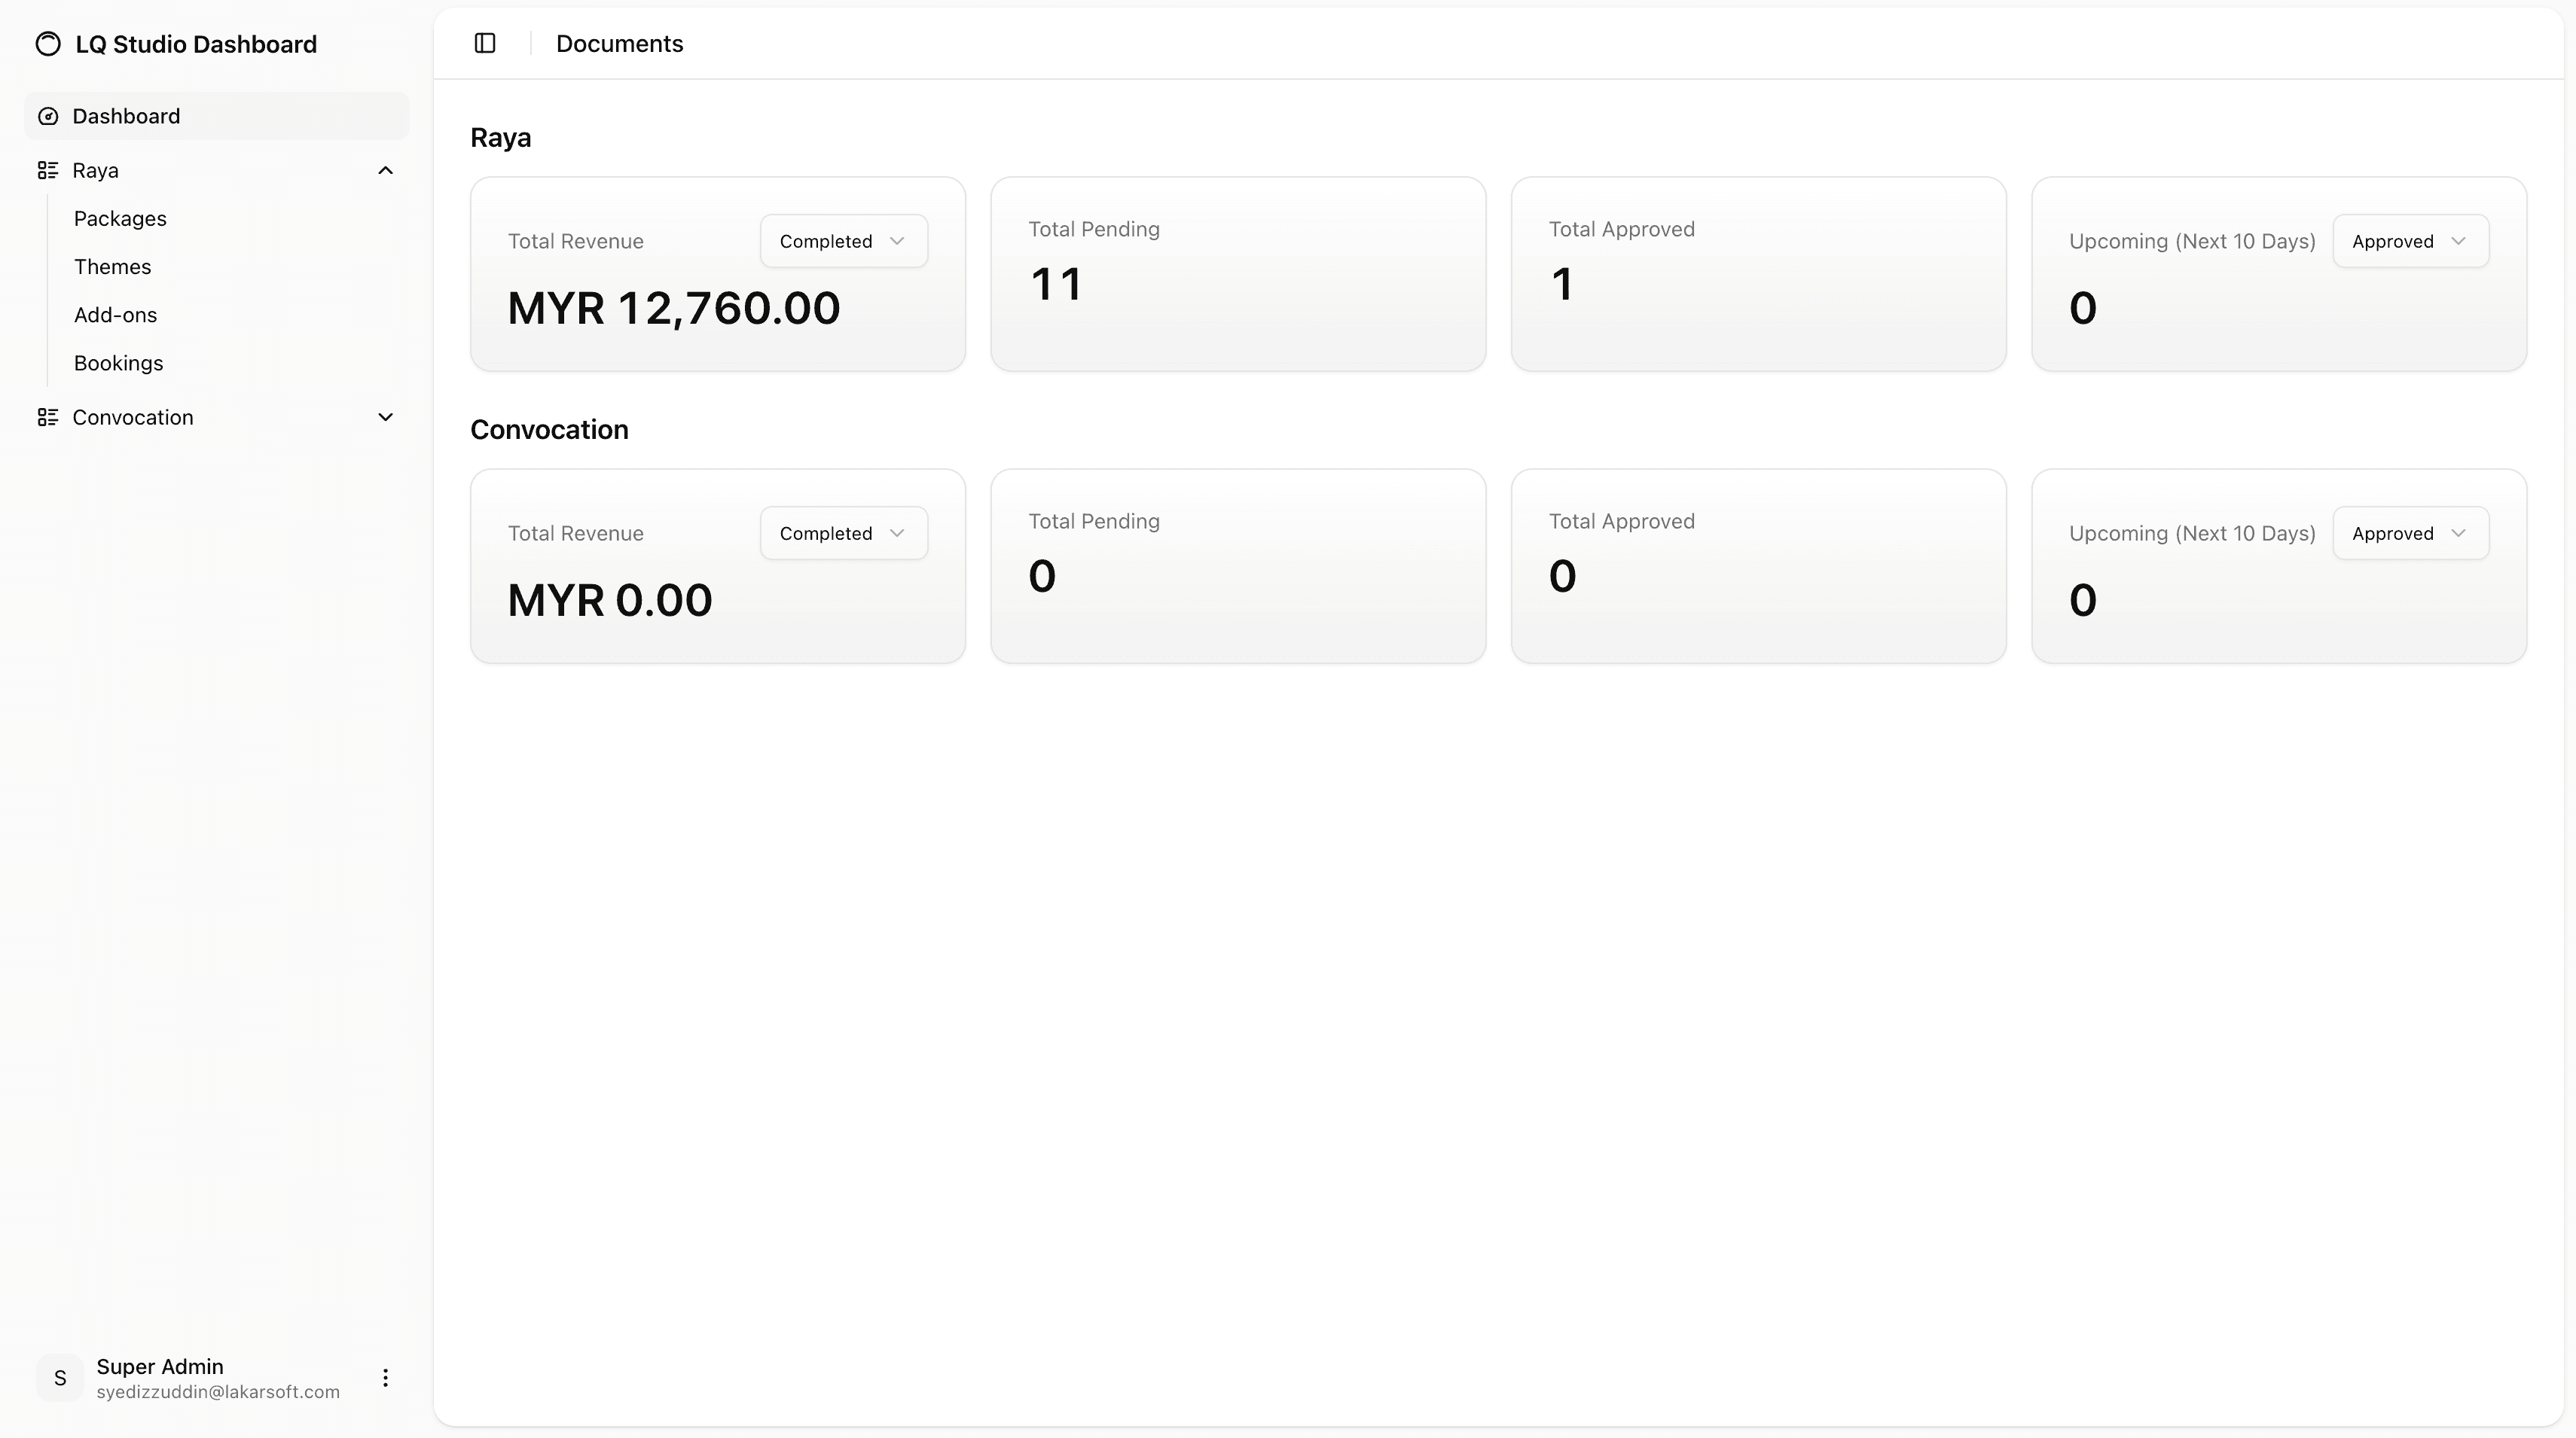The image size is (2576, 1438).
Task: Click LQ Studio Dashboard title
Action: pyautogui.click(x=196, y=44)
